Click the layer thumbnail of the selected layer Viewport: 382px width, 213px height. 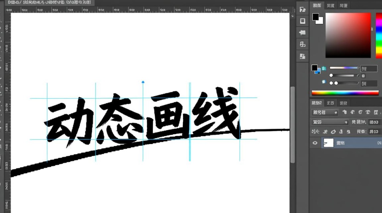tap(328, 143)
